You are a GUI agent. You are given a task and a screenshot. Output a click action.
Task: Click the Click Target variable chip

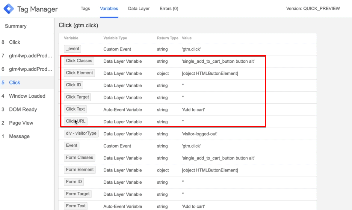click(77, 97)
